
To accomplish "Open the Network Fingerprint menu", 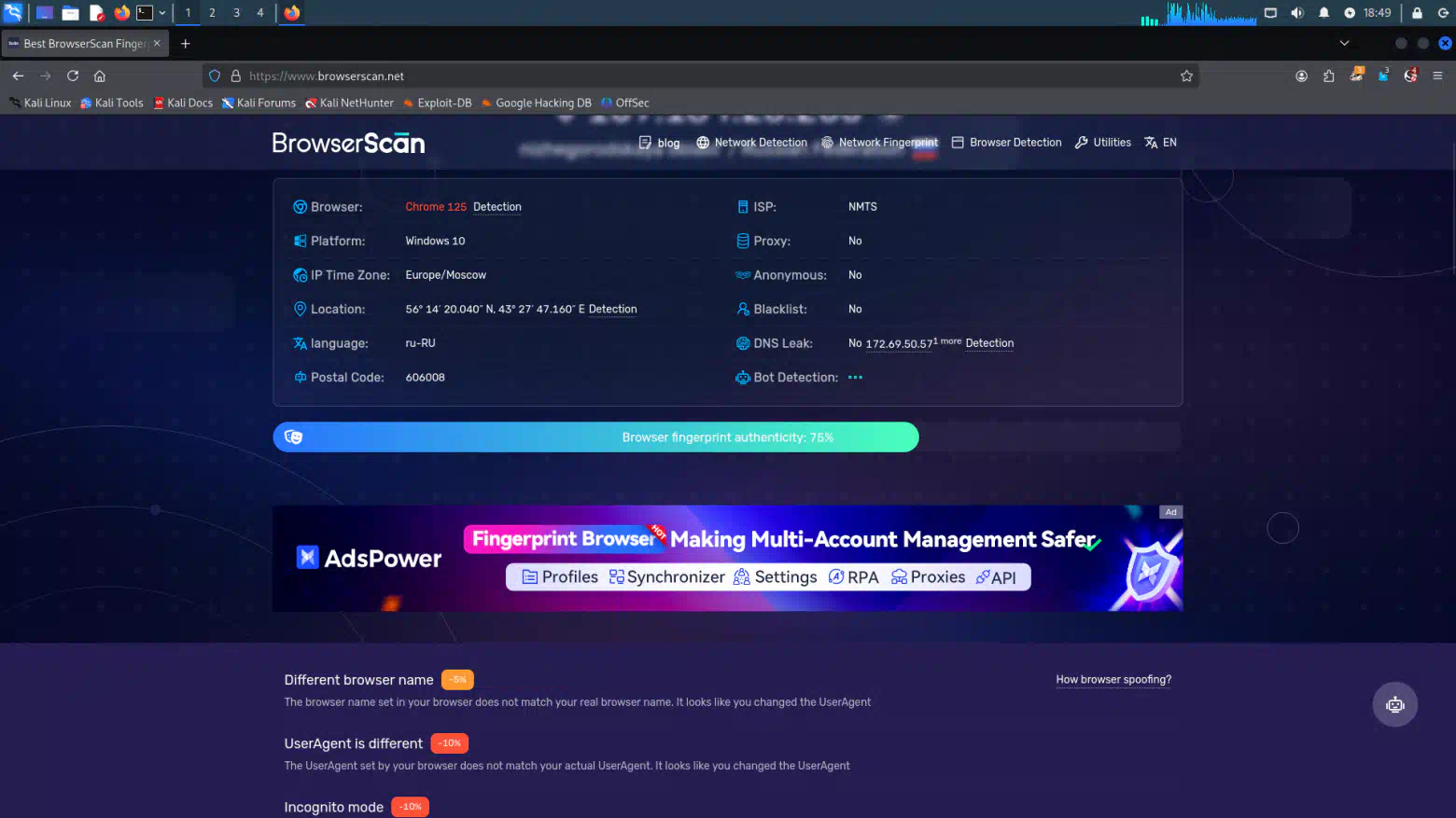I will (879, 143).
